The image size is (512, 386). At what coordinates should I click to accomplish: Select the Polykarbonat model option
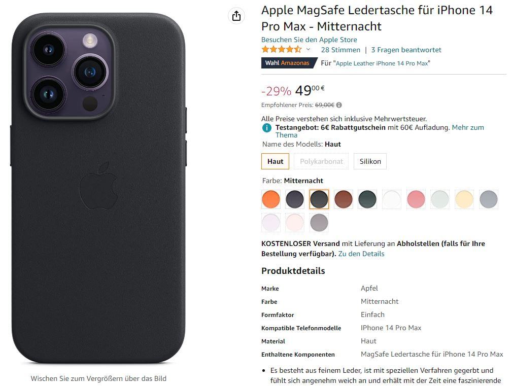point(321,161)
